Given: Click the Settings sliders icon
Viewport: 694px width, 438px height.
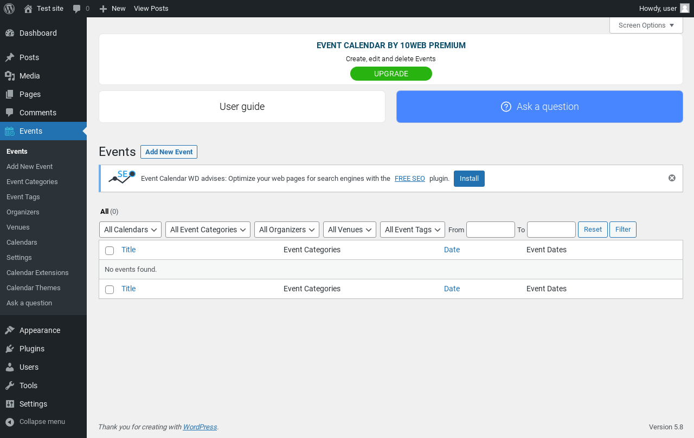Looking at the screenshot, I should click(x=10, y=404).
